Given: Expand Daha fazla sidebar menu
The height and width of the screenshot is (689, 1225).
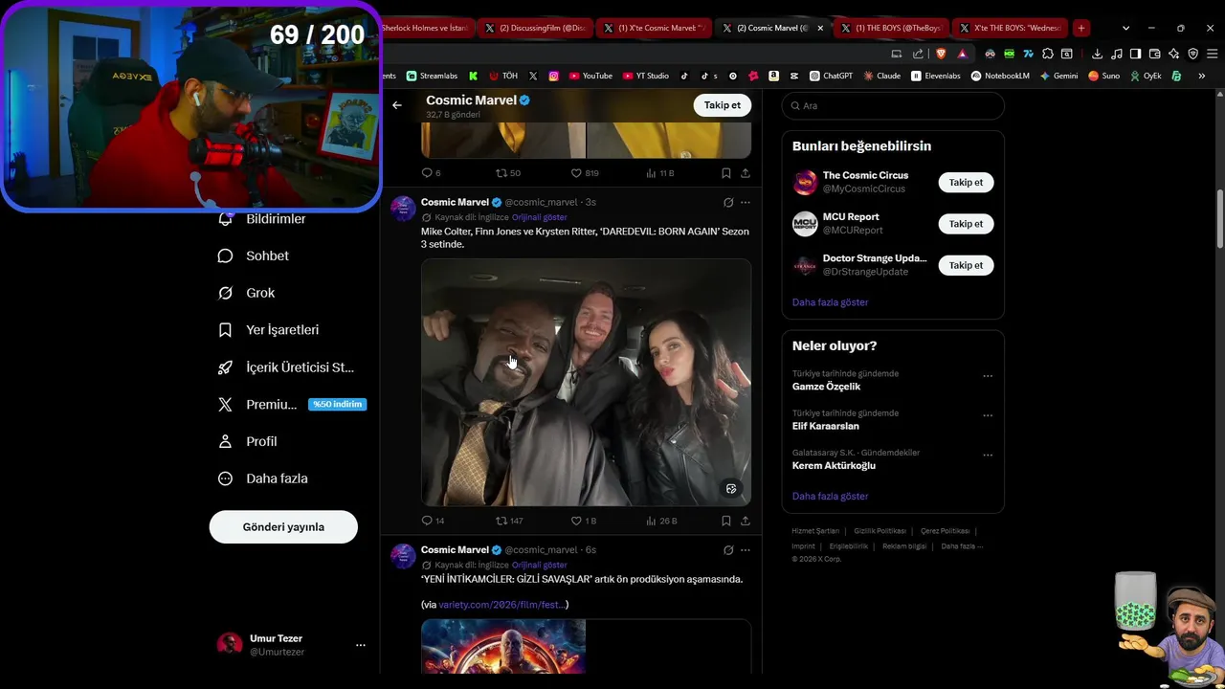Looking at the screenshot, I should [263, 478].
